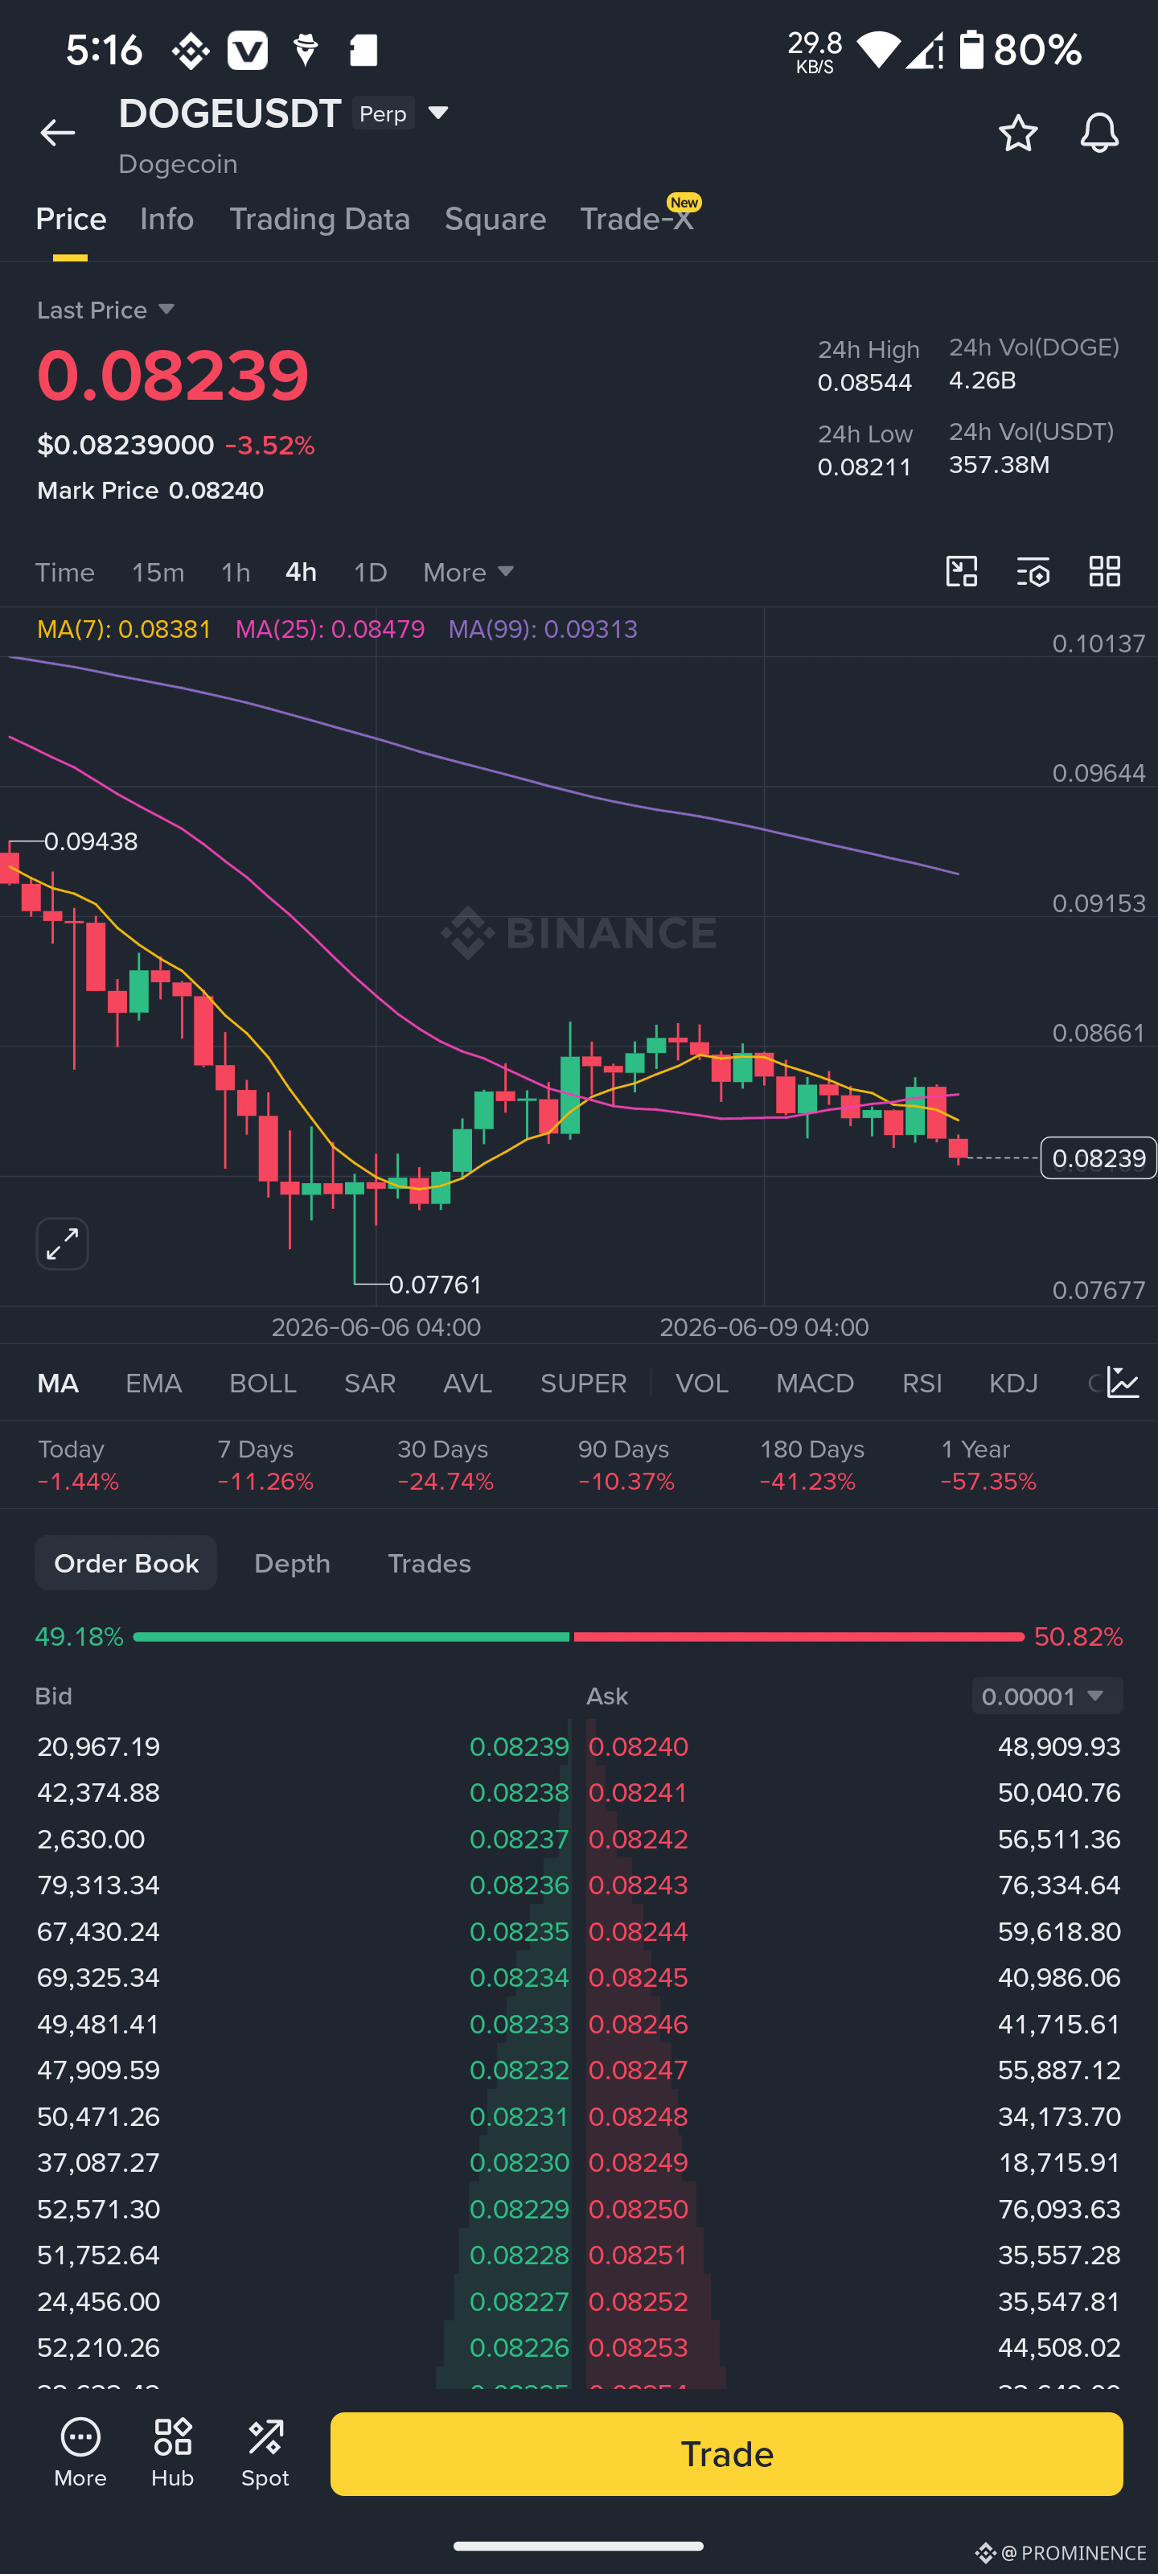Toggle the SUPER indicator
1158x2574 pixels.
click(584, 1383)
